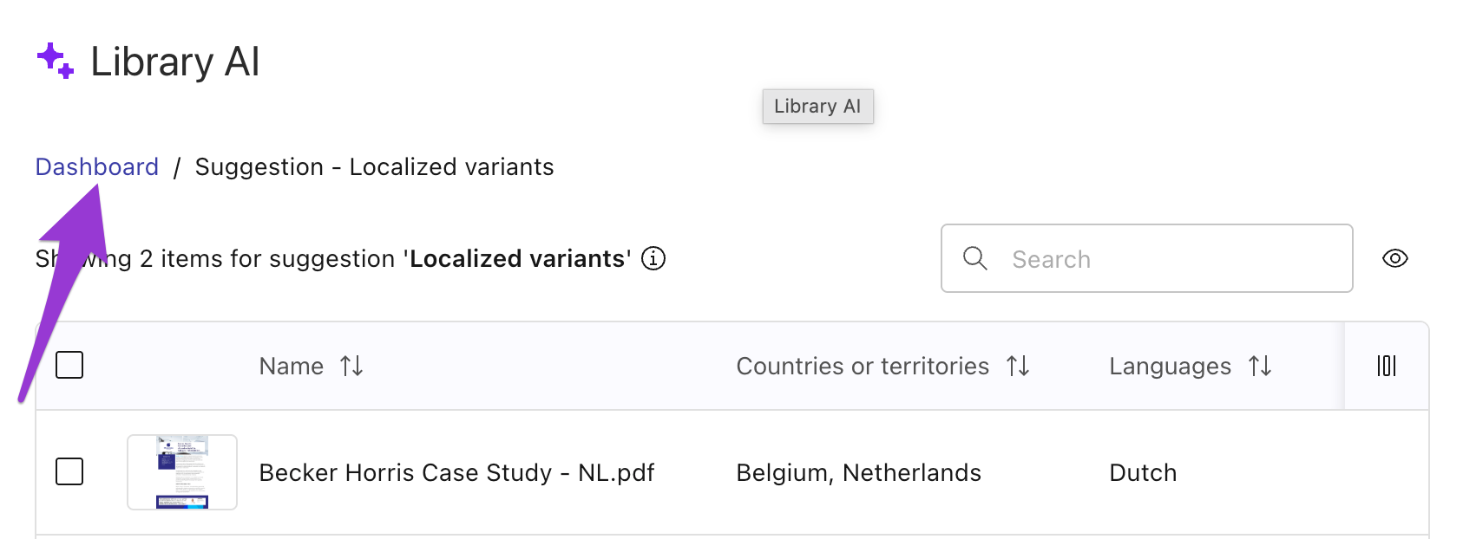This screenshot has width=1463, height=539.
Task: Tick the select-all checkbox in table header
Action: click(x=69, y=365)
